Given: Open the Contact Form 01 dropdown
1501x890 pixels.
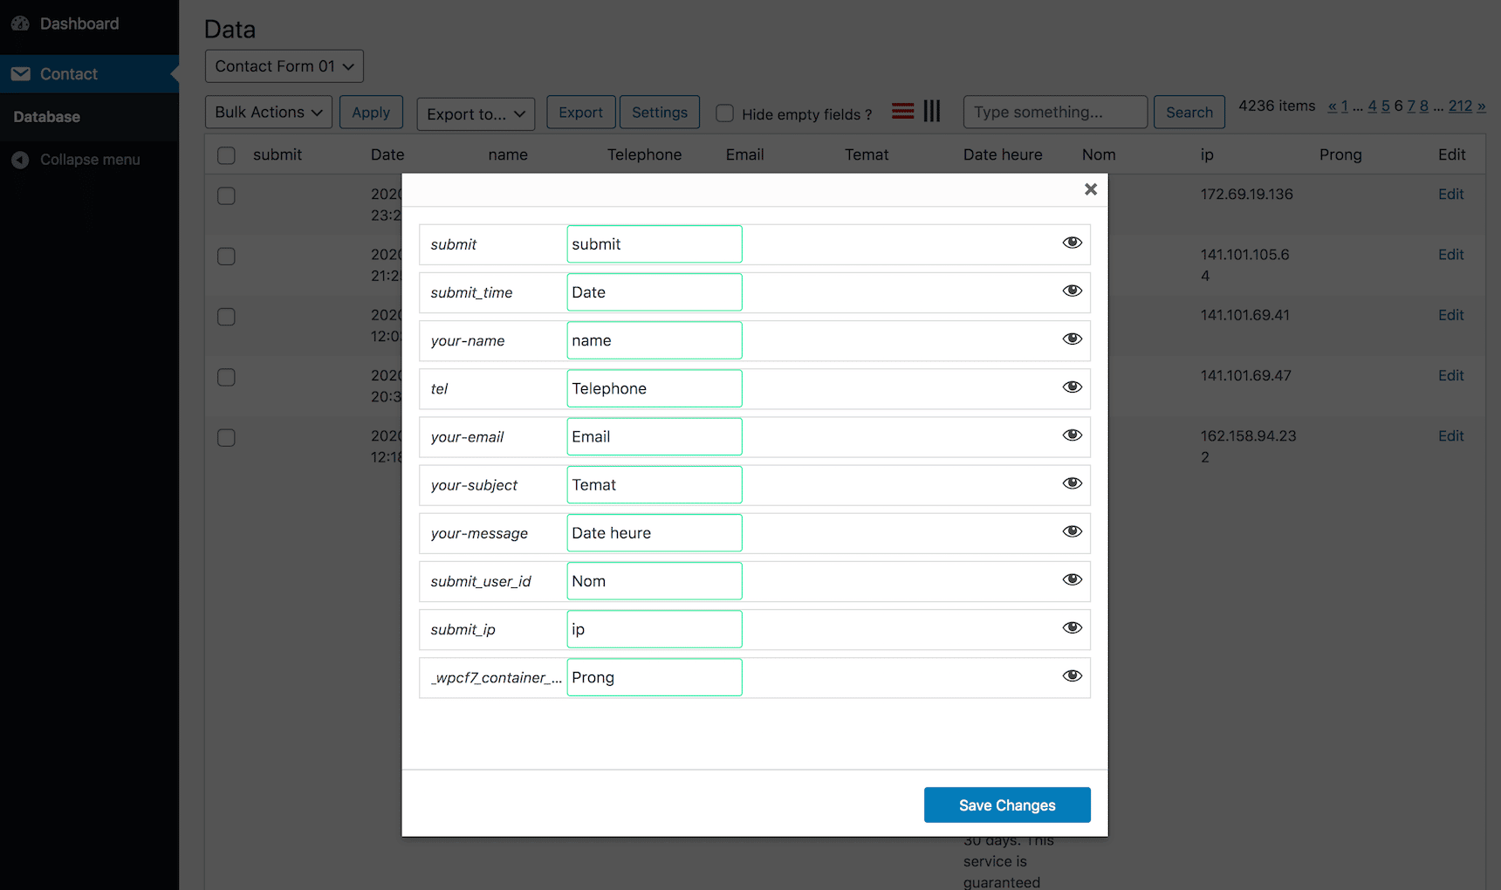Looking at the screenshot, I should click(x=283, y=65).
